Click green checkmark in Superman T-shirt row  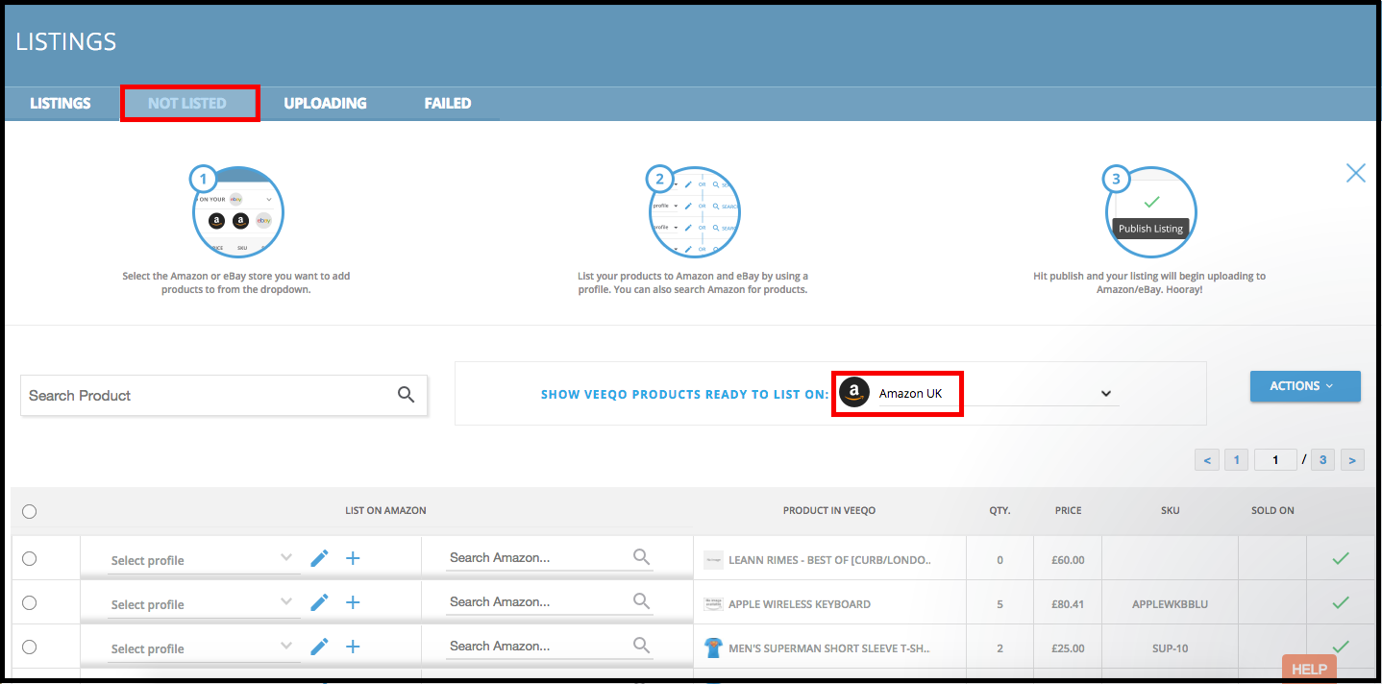coord(1340,647)
